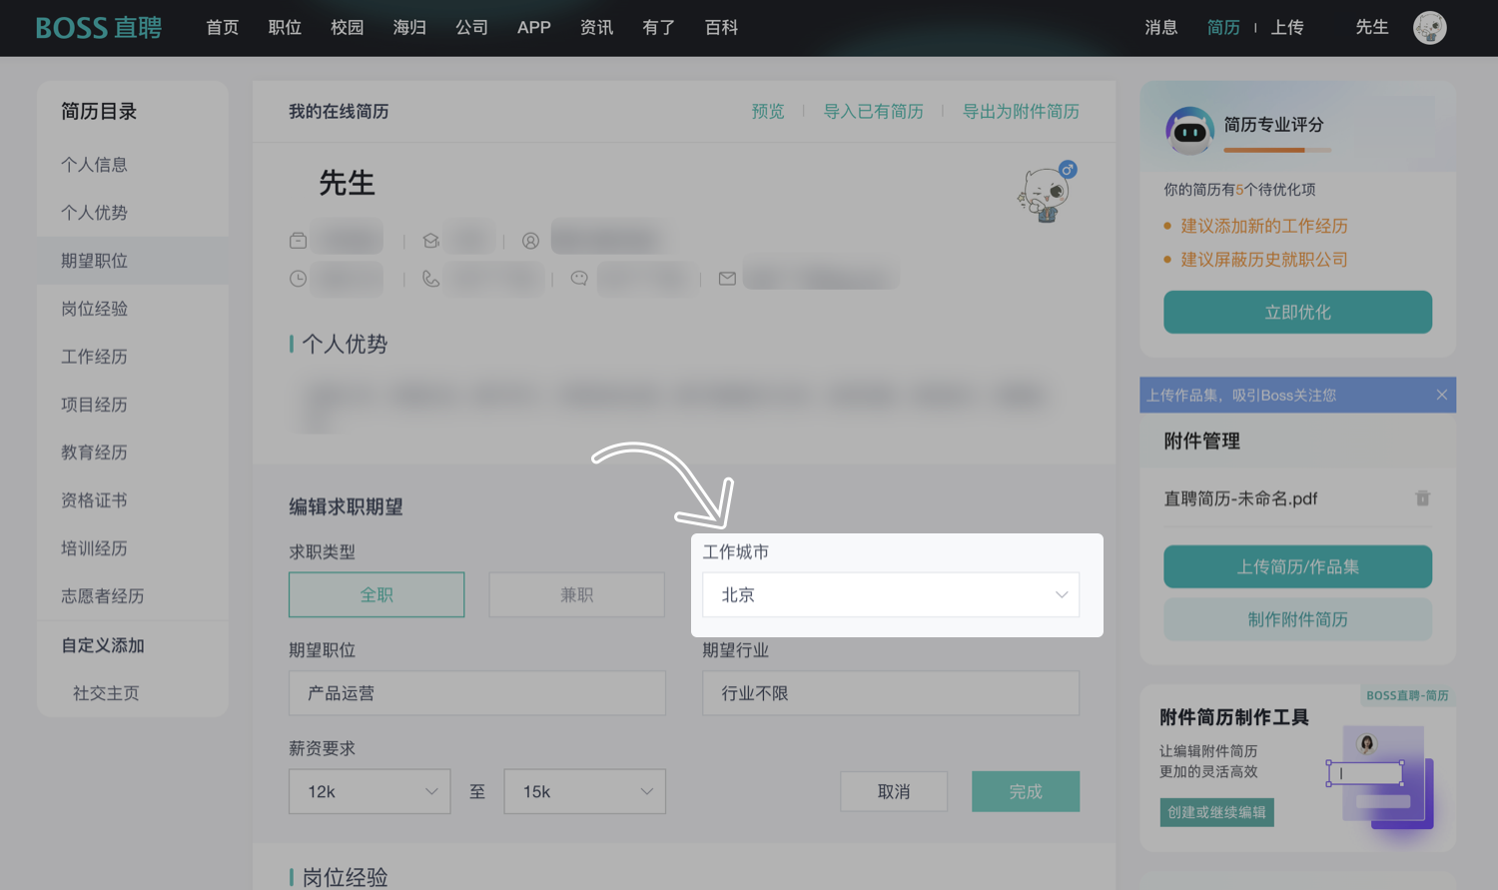Viewport: 1498px width, 890px height.
Task: Click the BOSS直聘 logo
Action: [x=99, y=28]
